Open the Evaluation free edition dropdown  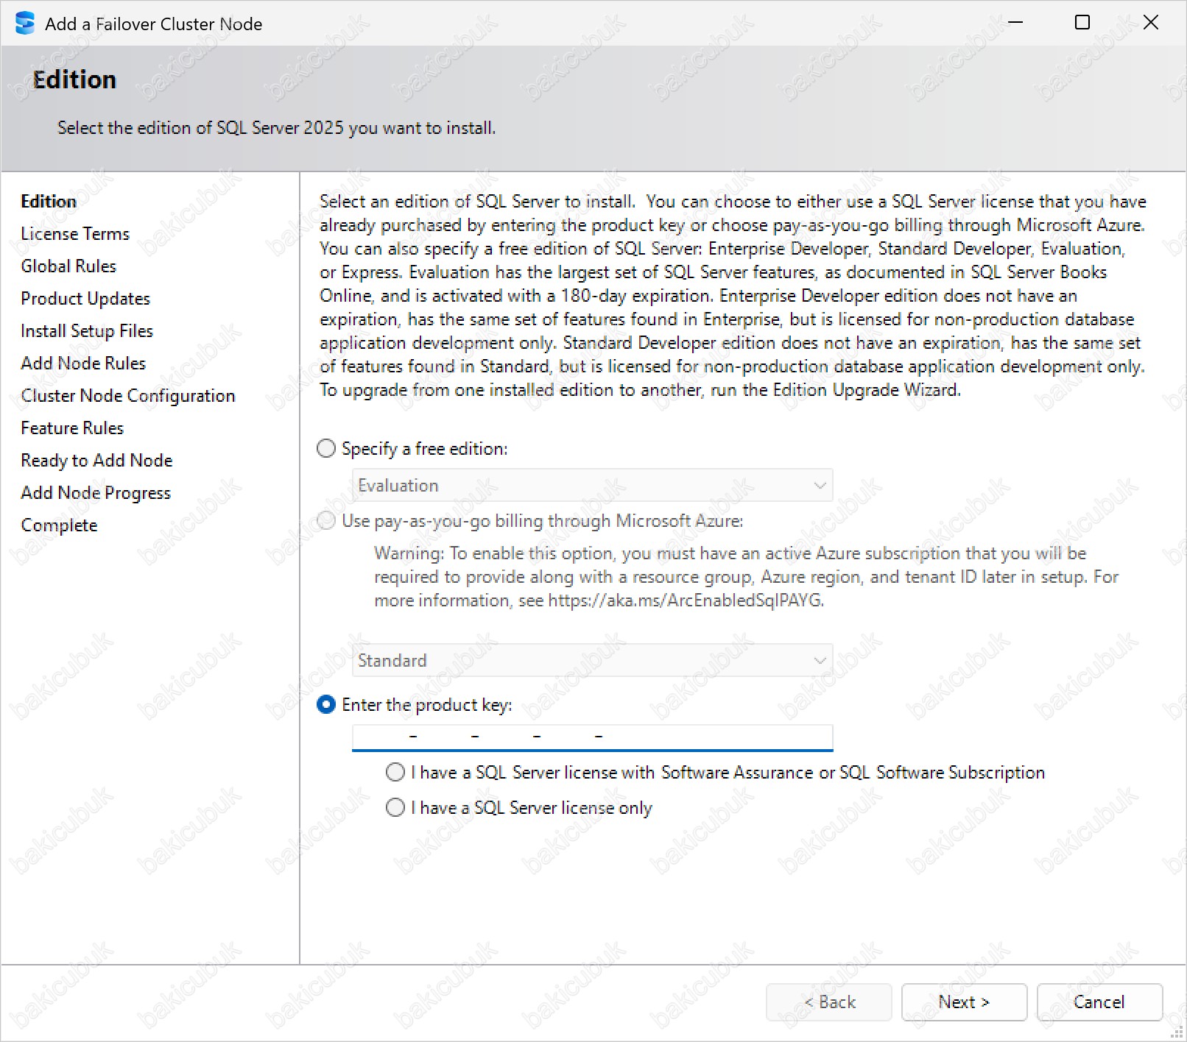click(592, 486)
